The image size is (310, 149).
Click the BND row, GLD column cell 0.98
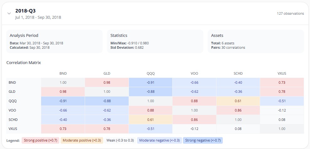tap(107, 82)
